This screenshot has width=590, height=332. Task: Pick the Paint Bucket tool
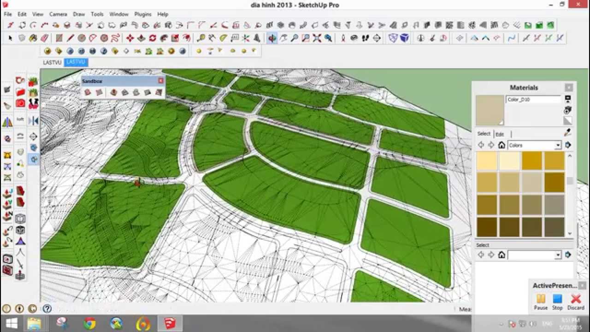[33, 38]
